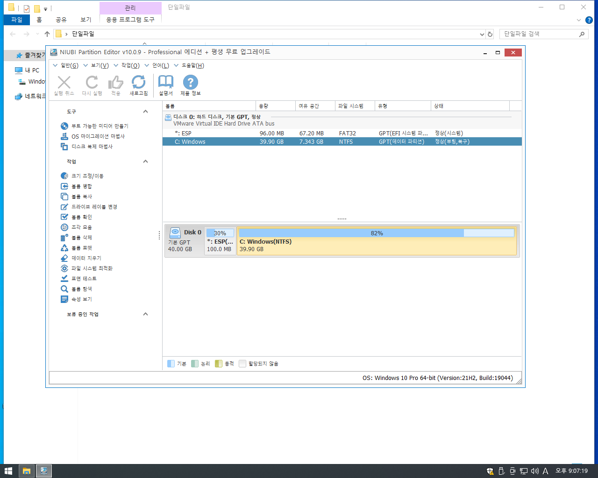
Task: Switch to Explorer Home (홈) tab
Action: [39, 20]
